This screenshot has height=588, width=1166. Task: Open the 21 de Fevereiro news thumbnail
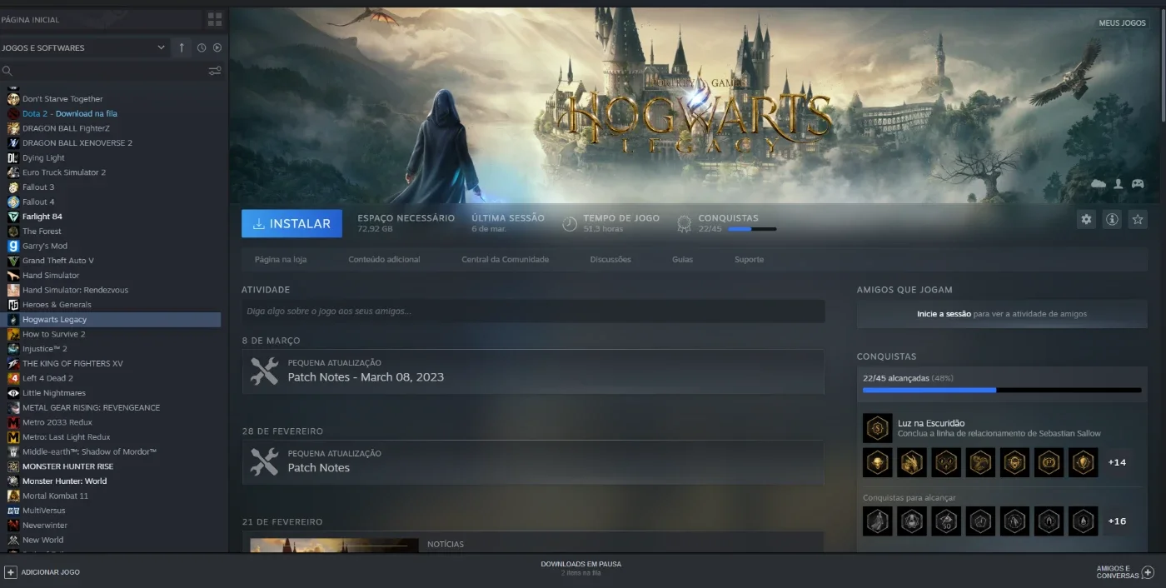click(334, 545)
